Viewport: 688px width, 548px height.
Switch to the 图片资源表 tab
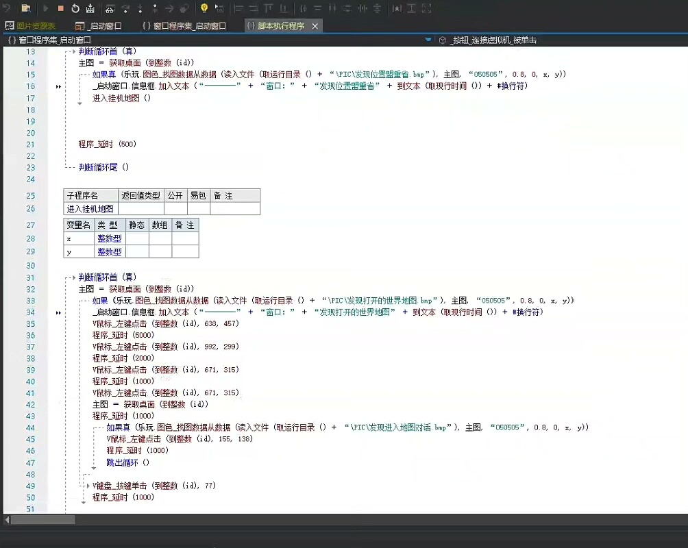pyautogui.click(x=35, y=26)
